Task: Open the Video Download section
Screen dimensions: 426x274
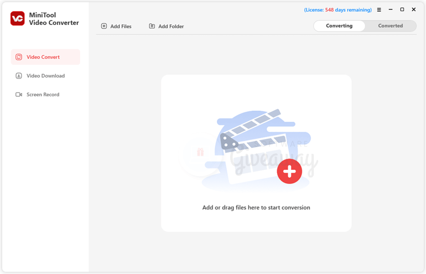Action: [x=45, y=76]
